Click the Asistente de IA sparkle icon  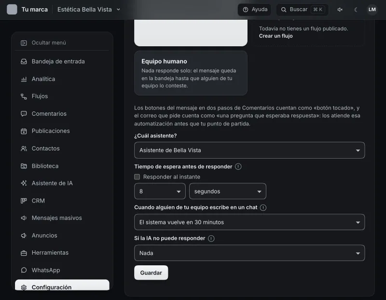pyautogui.click(x=24, y=183)
